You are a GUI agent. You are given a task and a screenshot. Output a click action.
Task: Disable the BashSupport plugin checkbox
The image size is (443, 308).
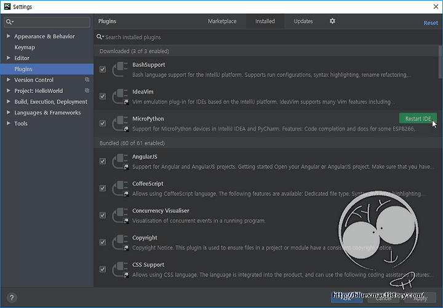(103, 69)
